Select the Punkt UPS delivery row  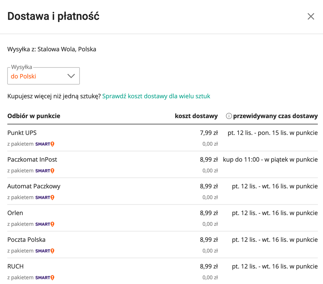click(24, 133)
